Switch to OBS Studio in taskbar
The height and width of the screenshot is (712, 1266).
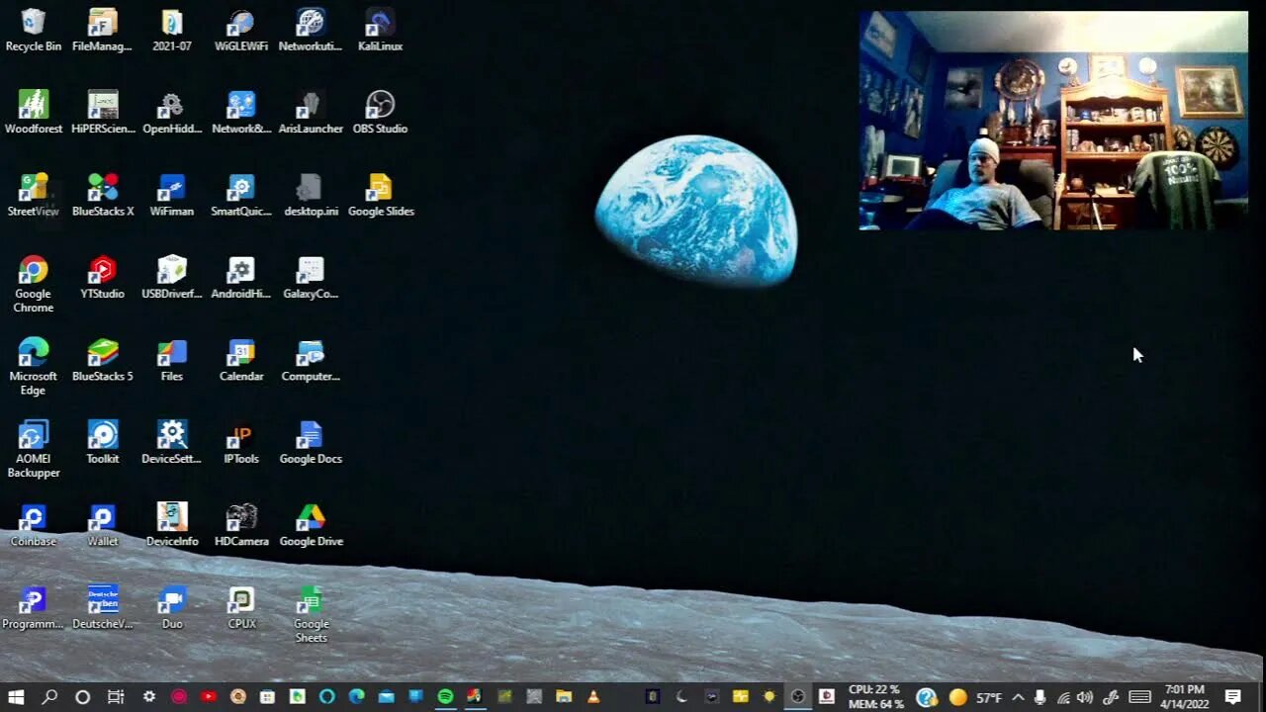[798, 697]
